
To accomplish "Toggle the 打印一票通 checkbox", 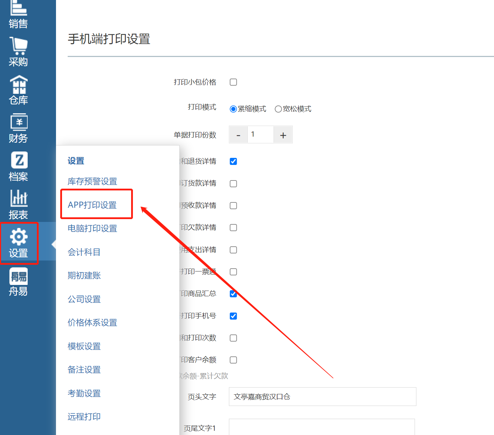I will pos(233,272).
